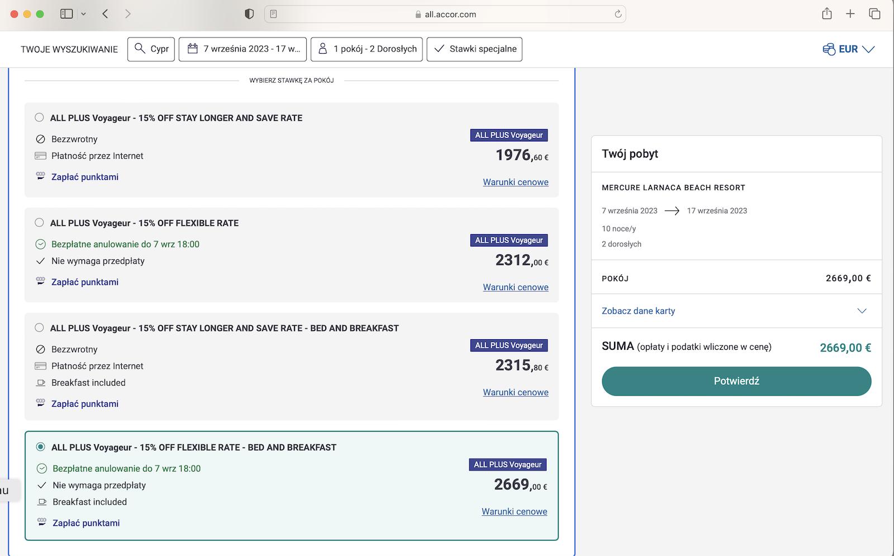The height and width of the screenshot is (556, 894).
Task: View Warunki cenowe for the 2669,00 € rate
Action: pyautogui.click(x=515, y=511)
